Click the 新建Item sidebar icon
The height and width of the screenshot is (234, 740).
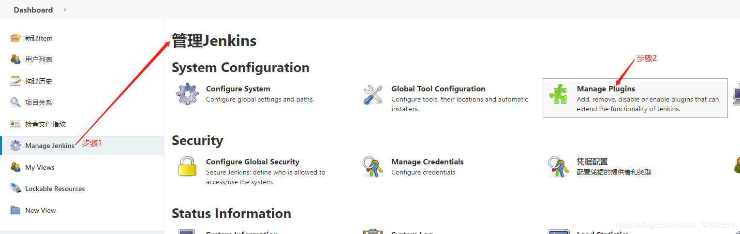[x=15, y=38]
